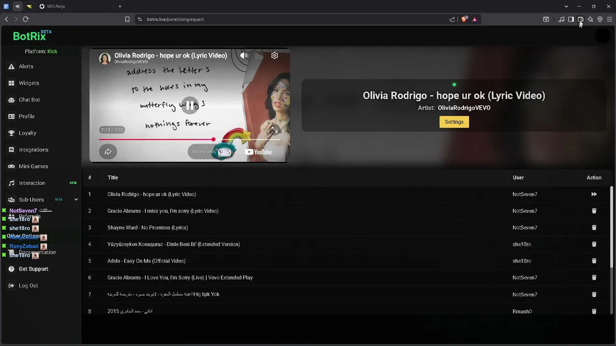Open the Brave media control music icon
The image size is (616, 346).
point(561,19)
